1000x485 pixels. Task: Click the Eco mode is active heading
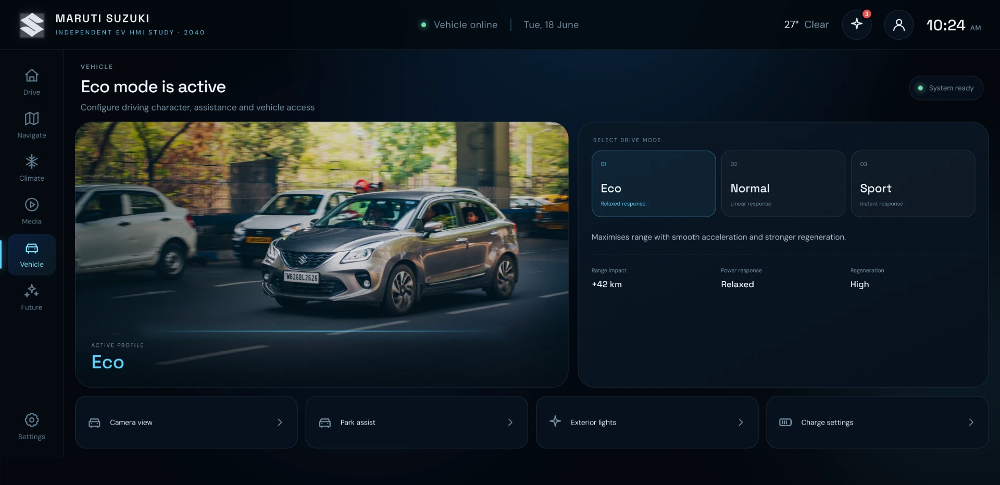click(x=153, y=86)
